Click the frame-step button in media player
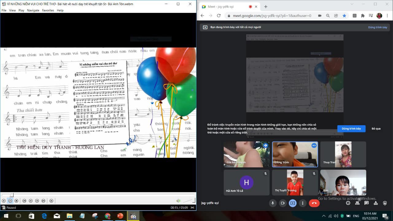This screenshot has width=393, height=221. point(51,201)
